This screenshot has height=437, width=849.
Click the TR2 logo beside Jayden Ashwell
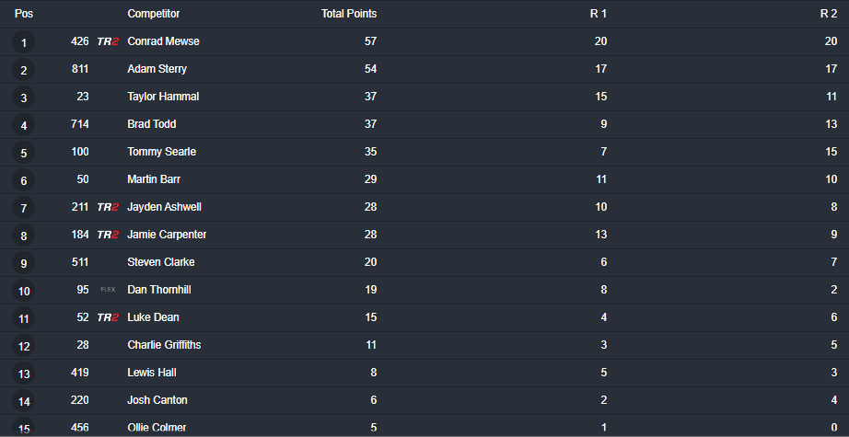click(108, 207)
